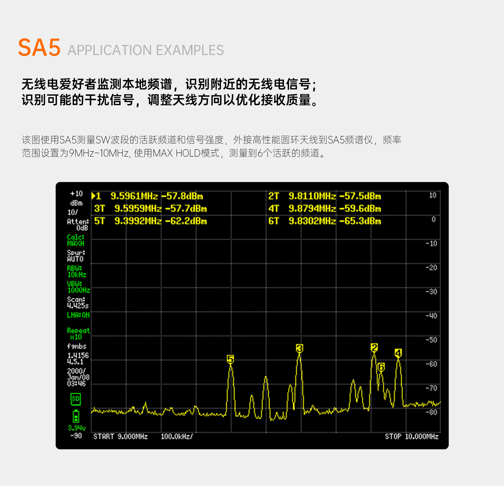Click marker 3 flag on trace
The width and height of the screenshot is (504, 486).
click(x=299, y=348)
